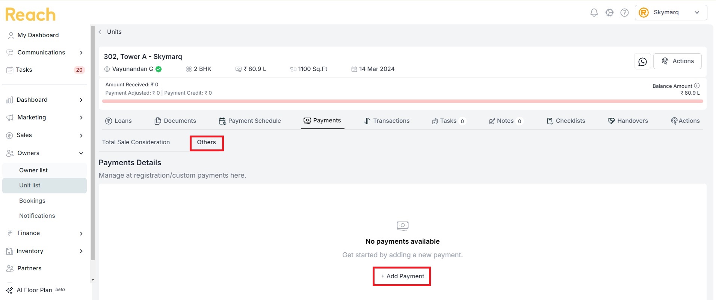Click the Dashboard bar chart icon
This screenshot has width=716, height=300.
click(9, 100)
